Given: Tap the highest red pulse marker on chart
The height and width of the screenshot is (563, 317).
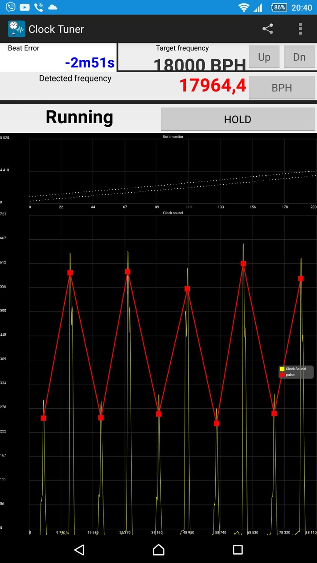Looking at the screenshot, I should [x=243, y=263].
